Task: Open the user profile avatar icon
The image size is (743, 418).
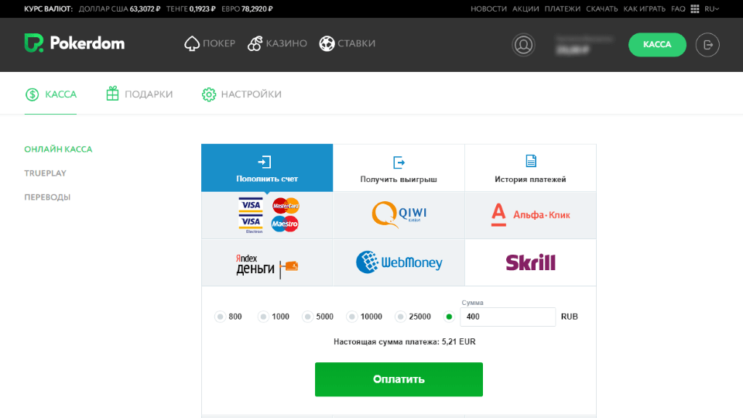Action: (x=524, y=45)
